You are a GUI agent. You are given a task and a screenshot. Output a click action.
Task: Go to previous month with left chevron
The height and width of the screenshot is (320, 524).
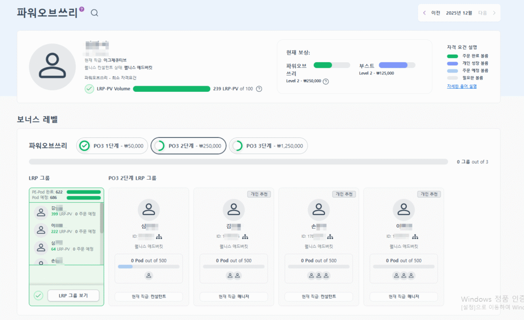click(424, 13)
